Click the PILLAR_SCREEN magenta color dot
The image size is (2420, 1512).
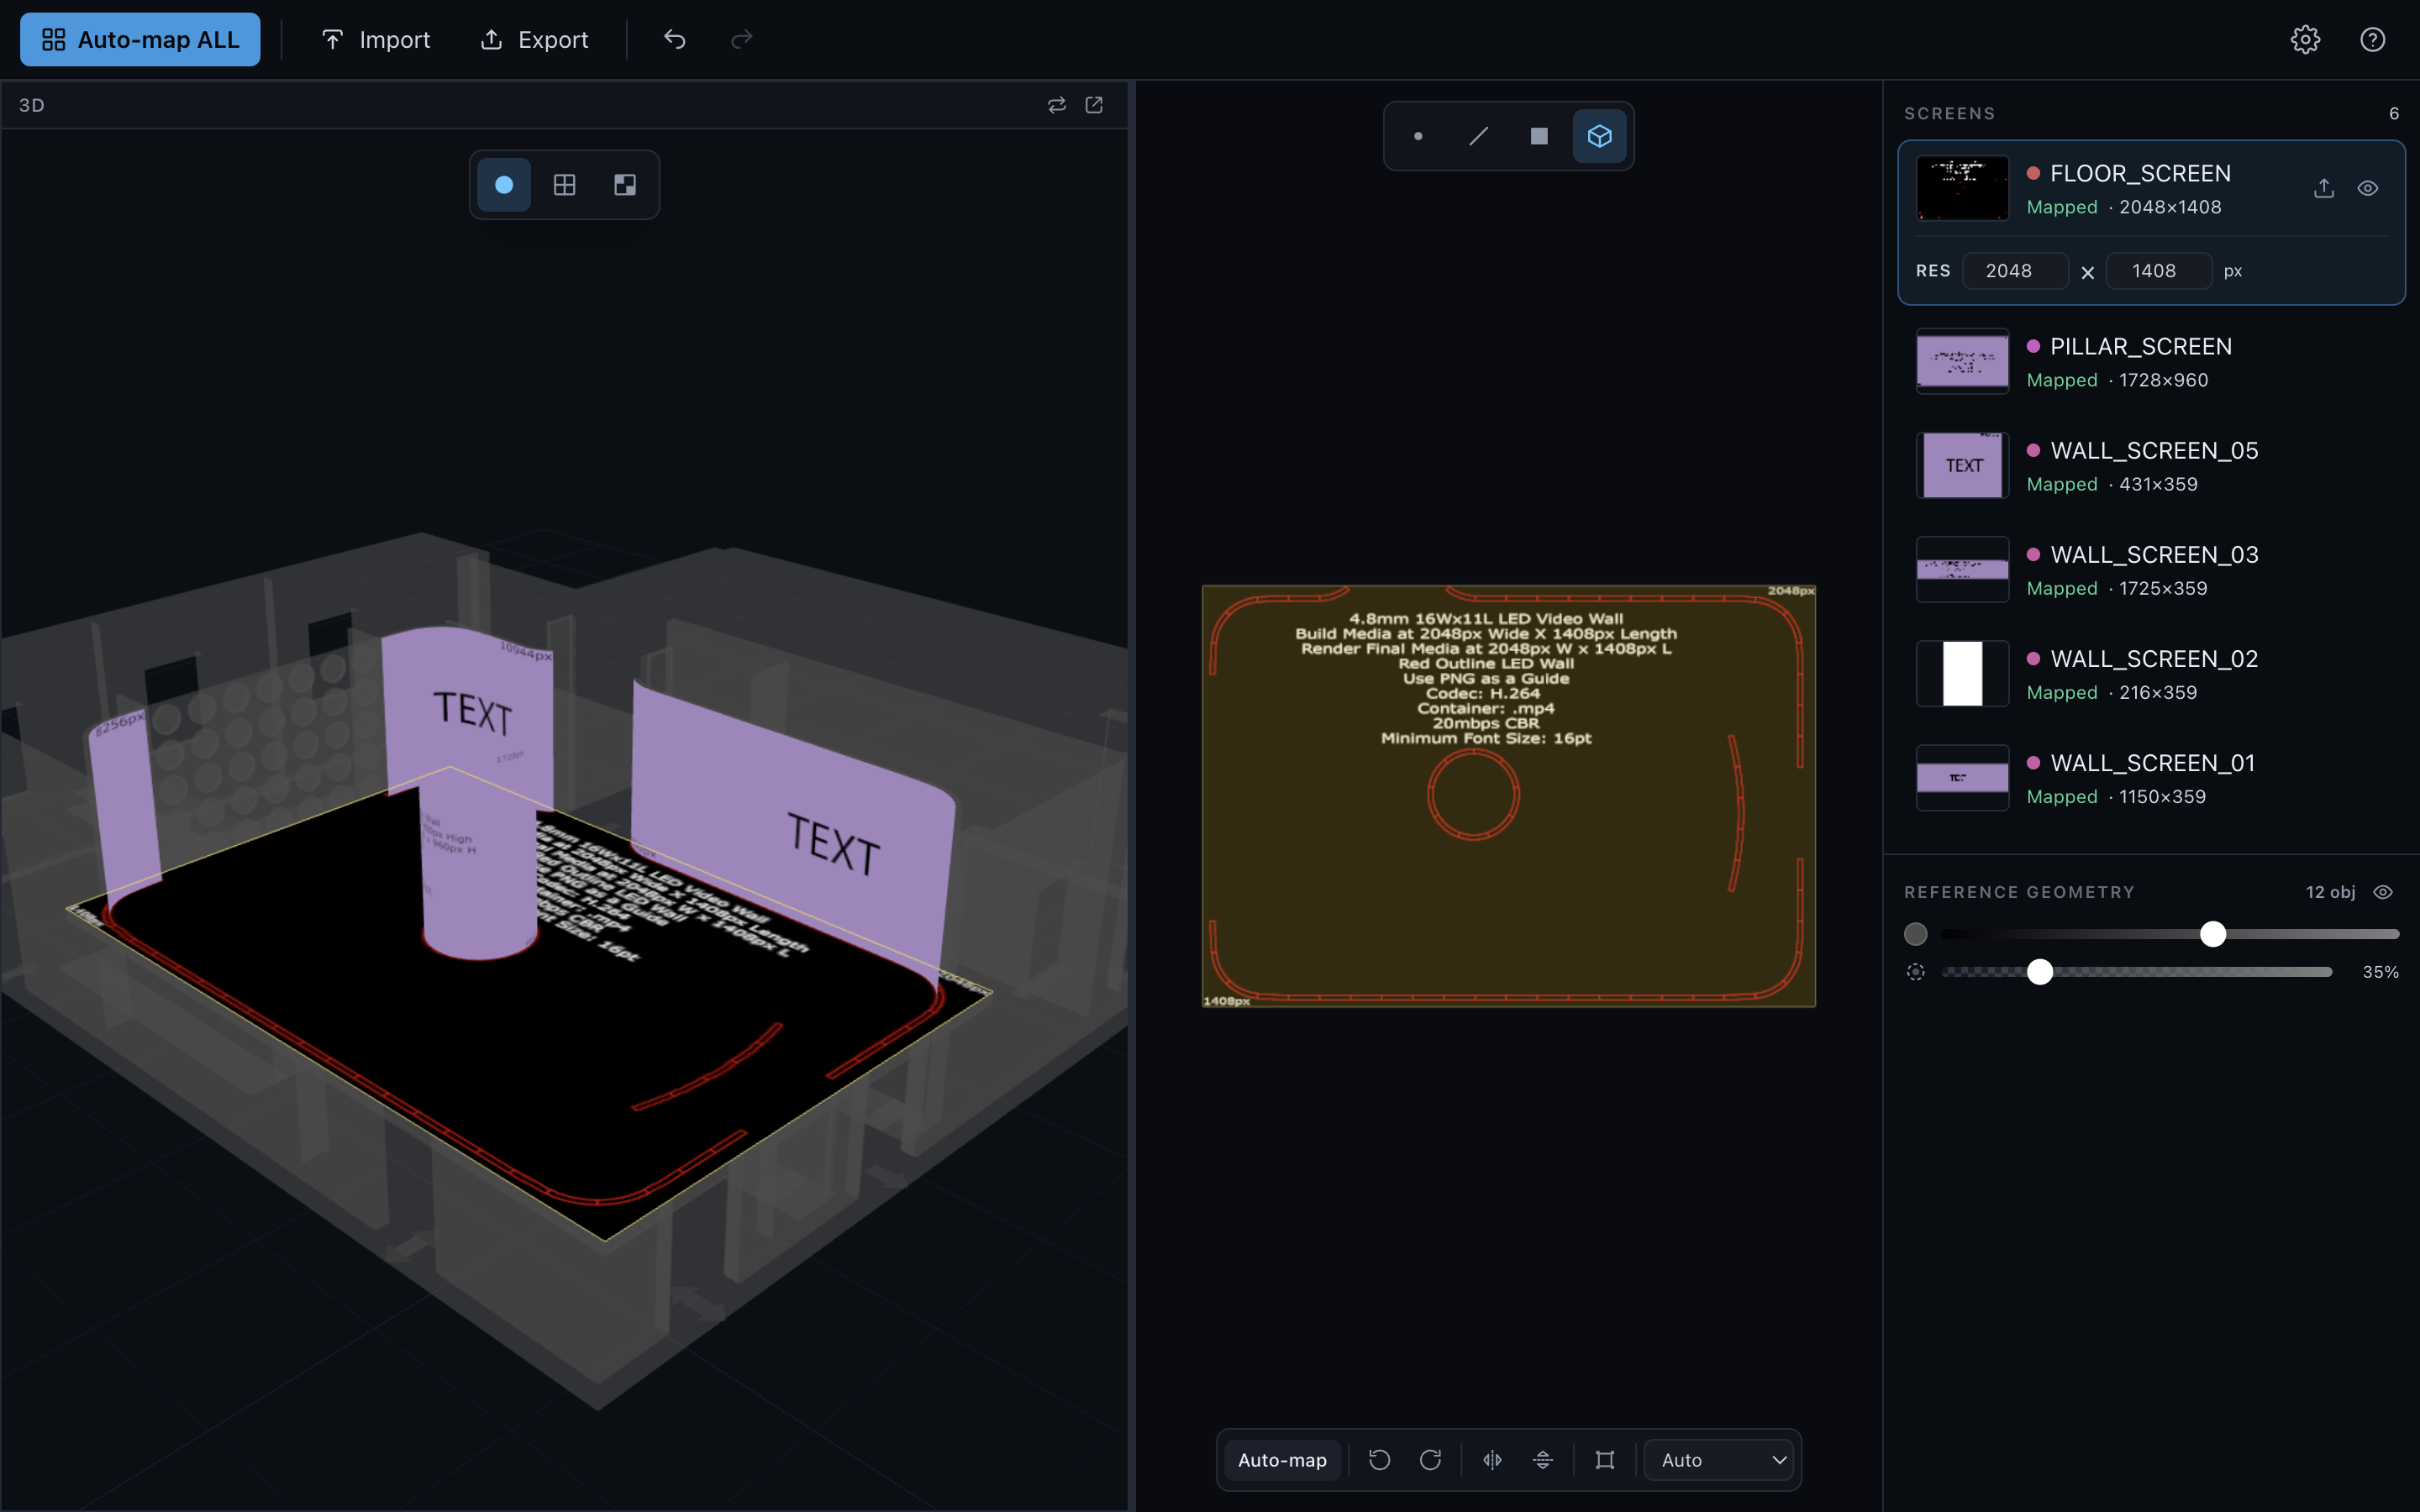(2033, 346)
